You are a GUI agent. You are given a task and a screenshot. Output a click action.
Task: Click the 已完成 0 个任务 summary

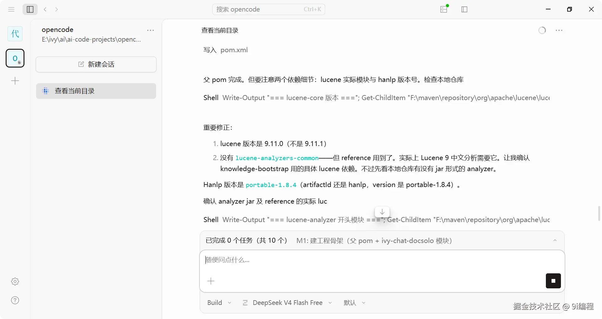pos(246,241)
